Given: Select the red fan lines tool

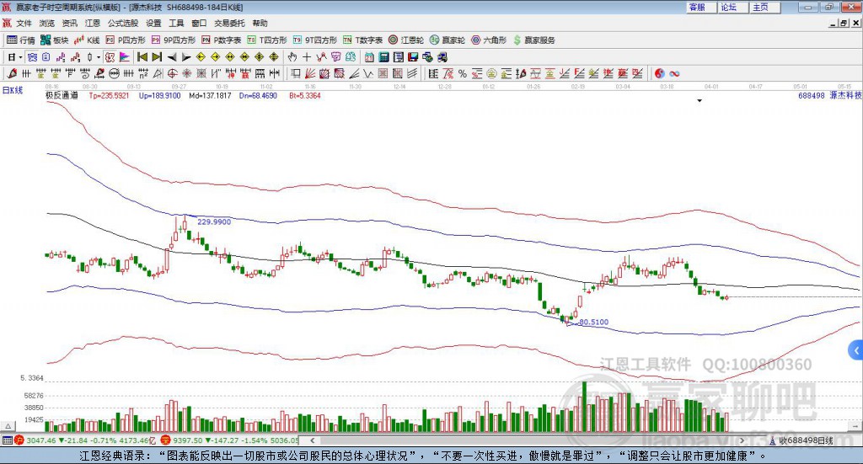Looking at the screenshot, I should pyautogui.click(x=310, y=73).
